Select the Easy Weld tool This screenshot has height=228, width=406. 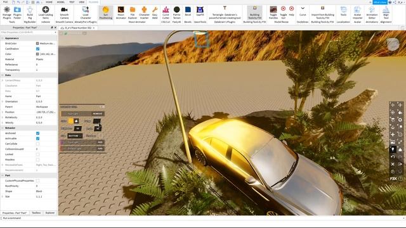(x=155, y=13)
